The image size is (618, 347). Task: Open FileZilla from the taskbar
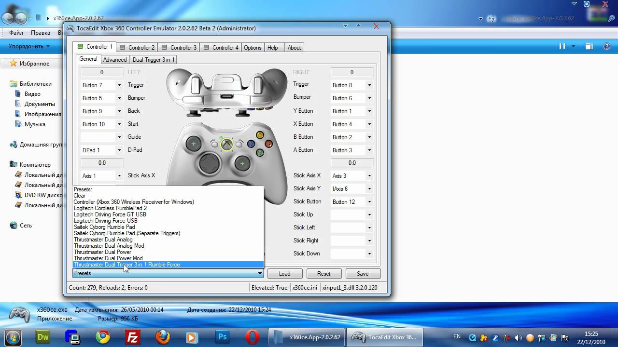pyautogui.click(x=132, y=337)
